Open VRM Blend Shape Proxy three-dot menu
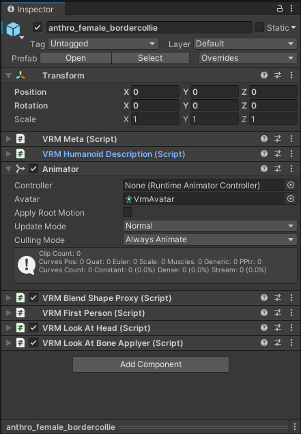The image size is (301, 434). pos(291,298)
